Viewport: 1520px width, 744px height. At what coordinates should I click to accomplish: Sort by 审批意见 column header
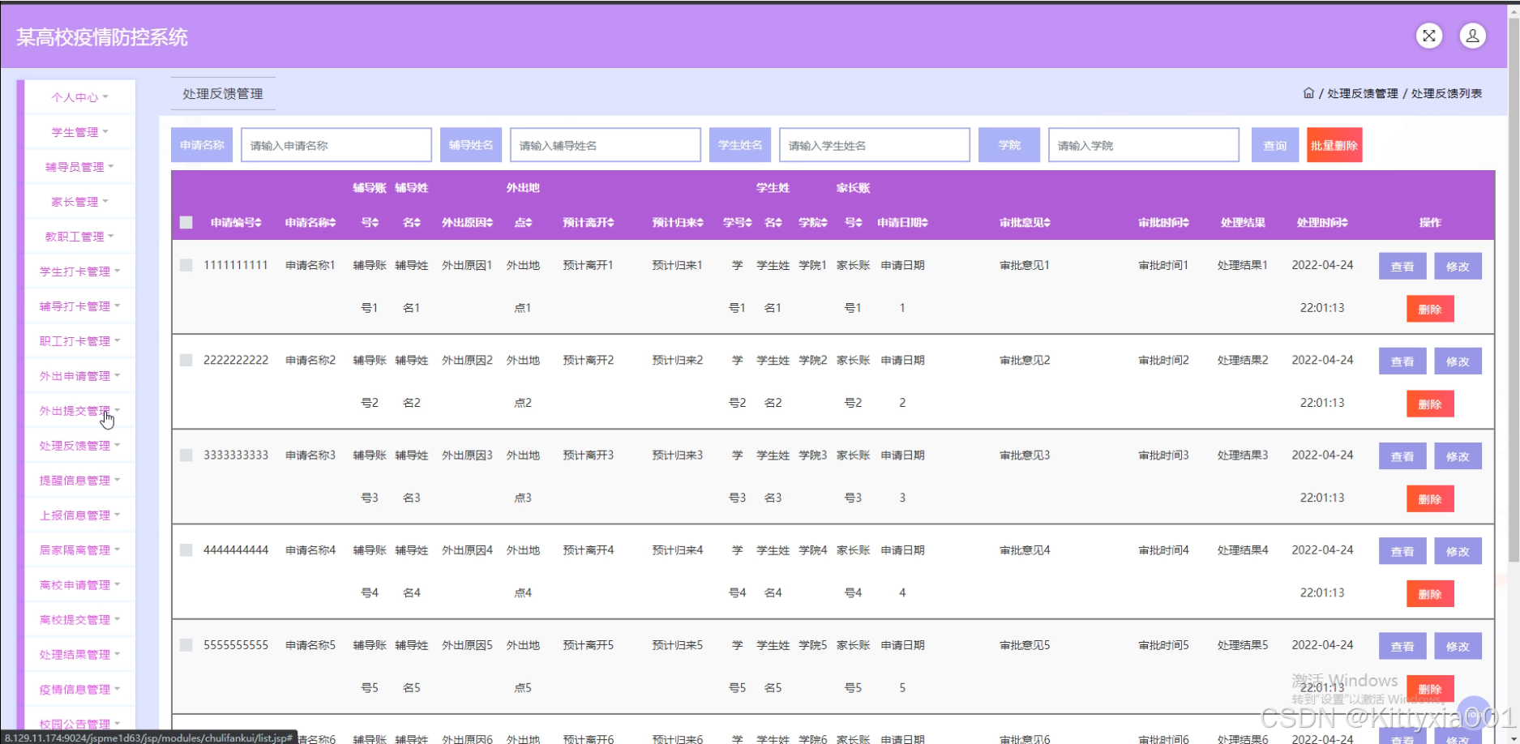(x=1025, y=223)
